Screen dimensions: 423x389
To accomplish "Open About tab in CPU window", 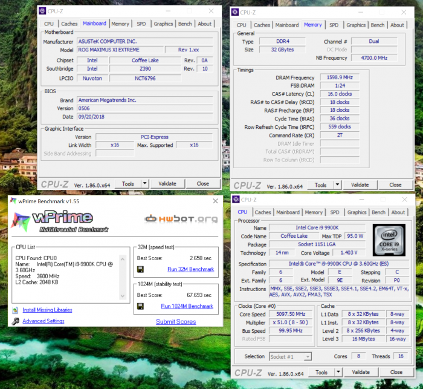I will click(398, 212).
